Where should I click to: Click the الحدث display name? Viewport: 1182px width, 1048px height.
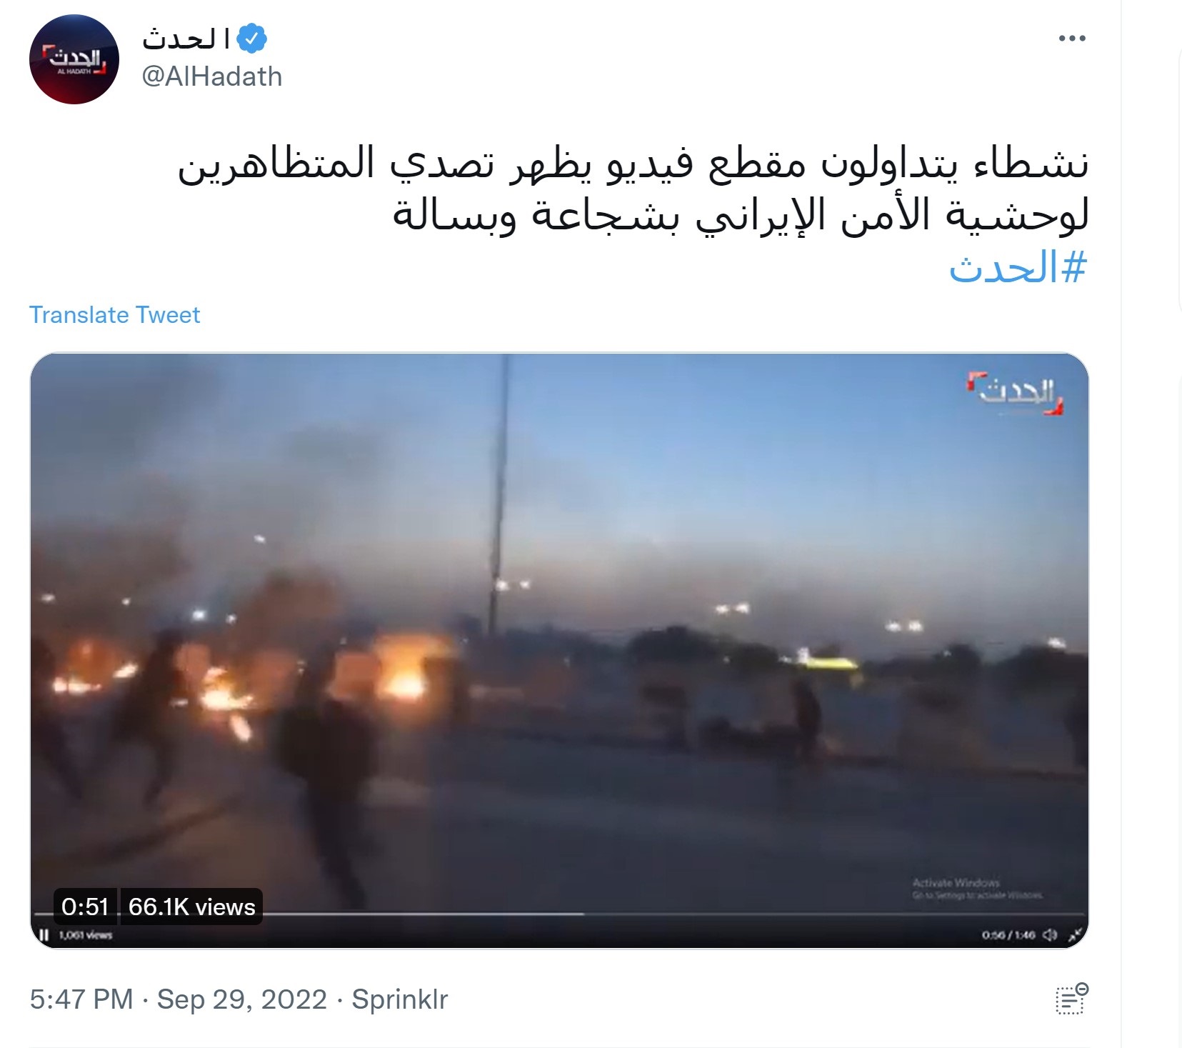click(186, 39)
